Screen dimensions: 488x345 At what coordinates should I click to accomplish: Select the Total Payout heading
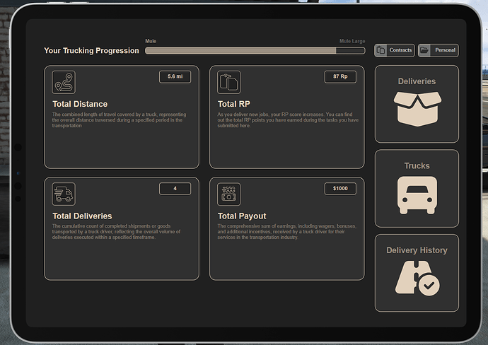click(242, 216)
